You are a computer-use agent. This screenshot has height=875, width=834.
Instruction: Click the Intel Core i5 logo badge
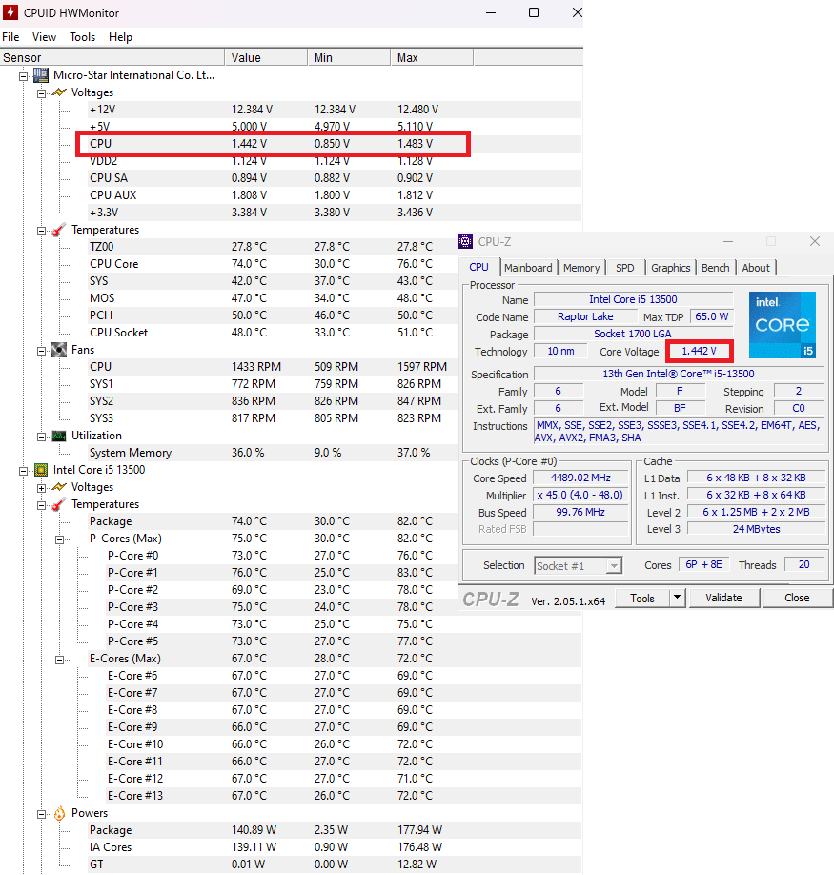[783, 325]
